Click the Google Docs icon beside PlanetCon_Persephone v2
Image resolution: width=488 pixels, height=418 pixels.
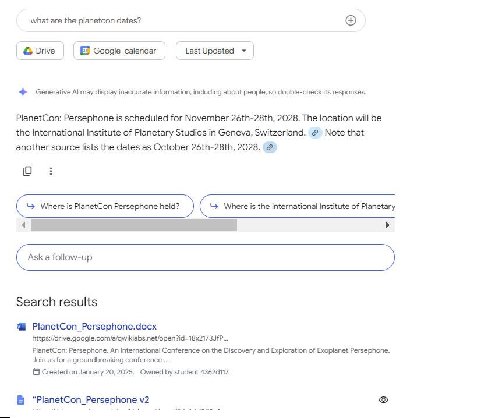coord(21,399)
